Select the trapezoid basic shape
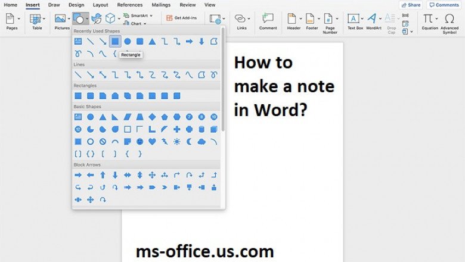Image resolution: width=465 pixels, height=262 pixels. [x=139, y=117]
